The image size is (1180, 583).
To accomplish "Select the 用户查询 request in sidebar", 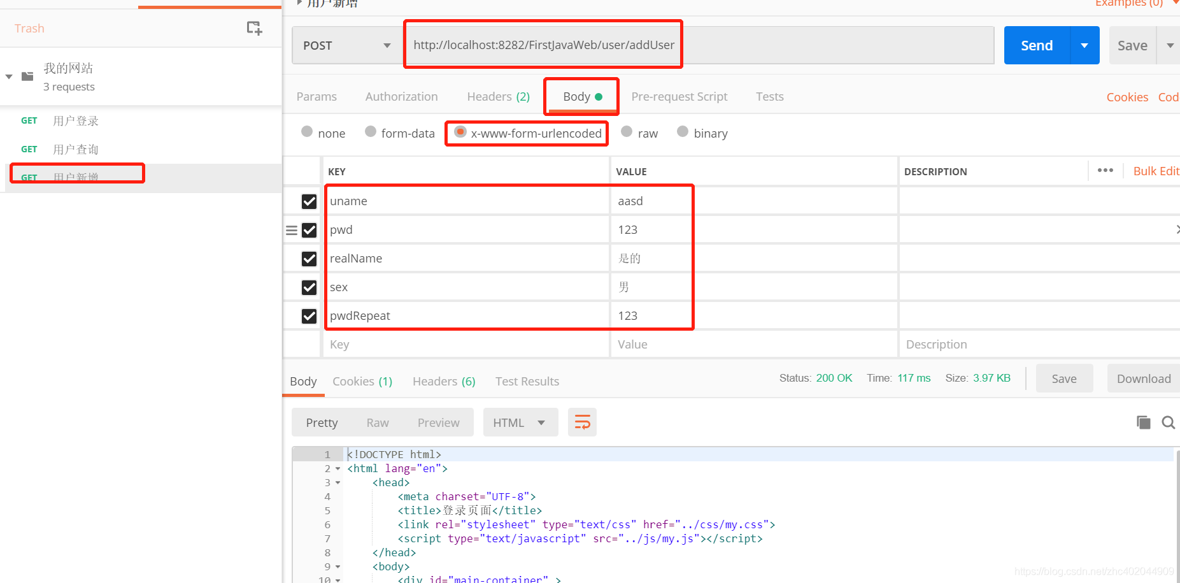I will pyautogui.click(x=75, y=149).
